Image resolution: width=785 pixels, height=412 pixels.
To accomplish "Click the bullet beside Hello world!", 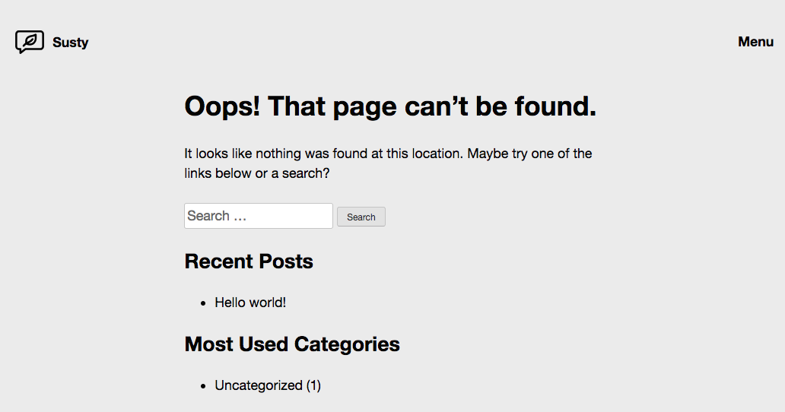I will click(x=203, y=303).
